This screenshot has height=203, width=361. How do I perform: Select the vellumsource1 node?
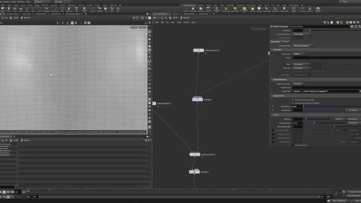199,50
